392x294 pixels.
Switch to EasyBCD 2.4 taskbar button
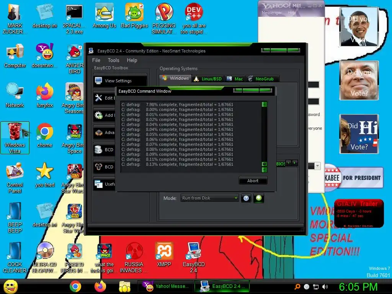[x=222, y=286]
